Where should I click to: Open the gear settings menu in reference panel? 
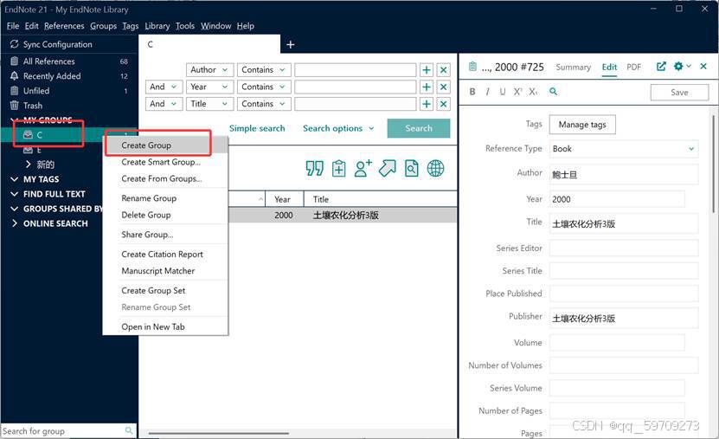(682, 67)
